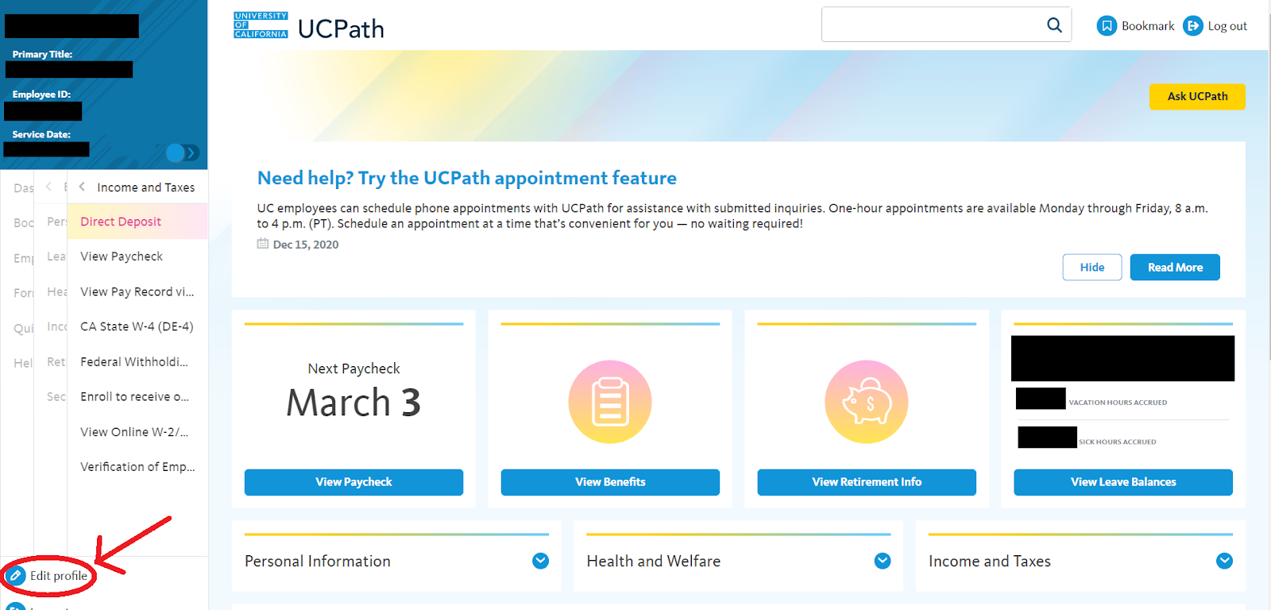The height and width of the screenshot is (610, 1271).
Task: Select Direct Deposit from the menu
Action: coord(121,222)
